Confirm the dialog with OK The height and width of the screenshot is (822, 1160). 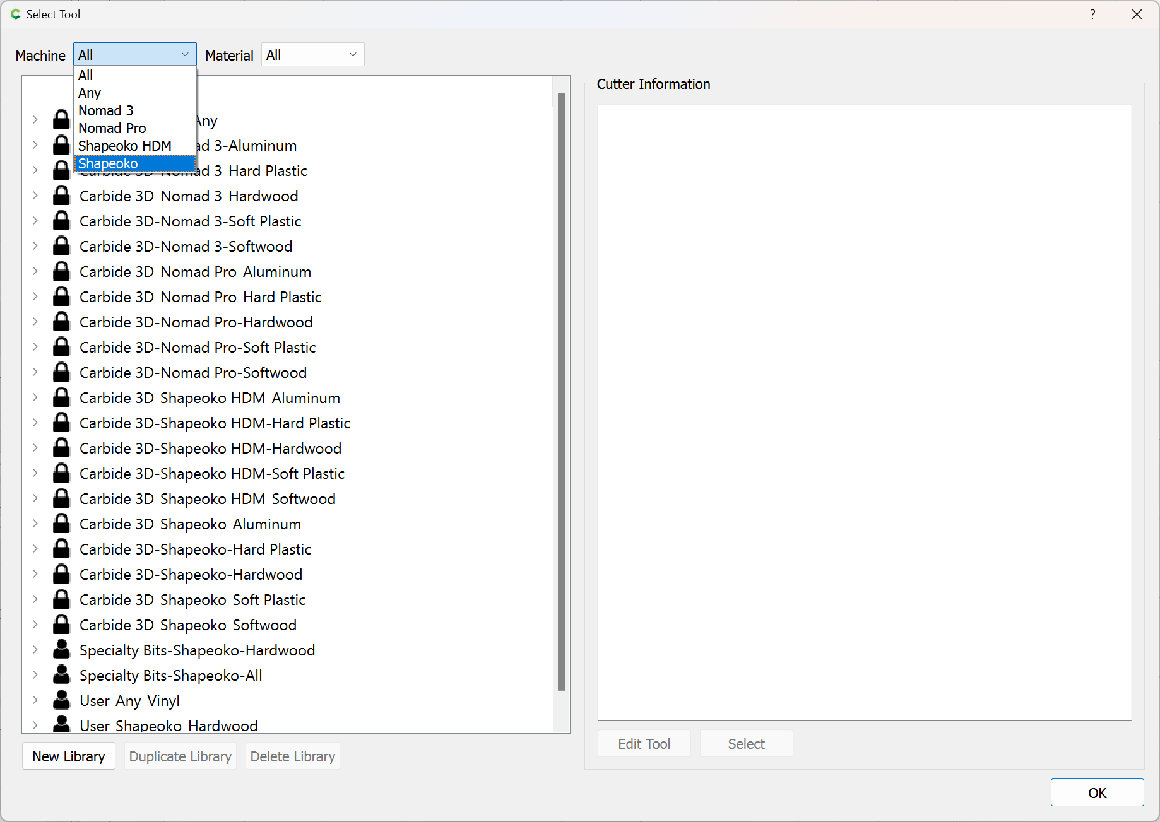point(1096,792)
